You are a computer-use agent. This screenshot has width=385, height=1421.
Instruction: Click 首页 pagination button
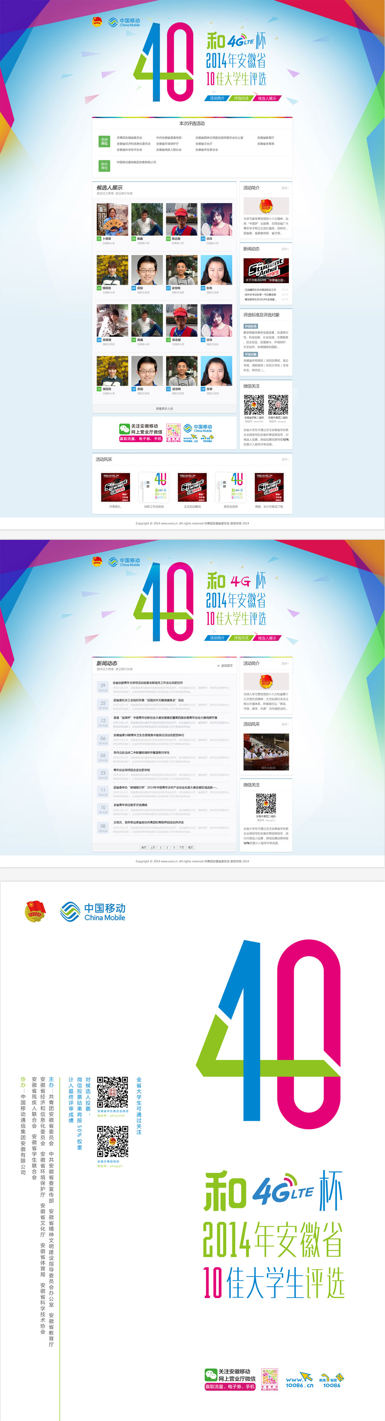[x=144, y=847]
